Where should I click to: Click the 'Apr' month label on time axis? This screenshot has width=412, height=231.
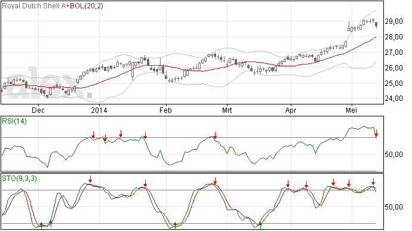291,110
